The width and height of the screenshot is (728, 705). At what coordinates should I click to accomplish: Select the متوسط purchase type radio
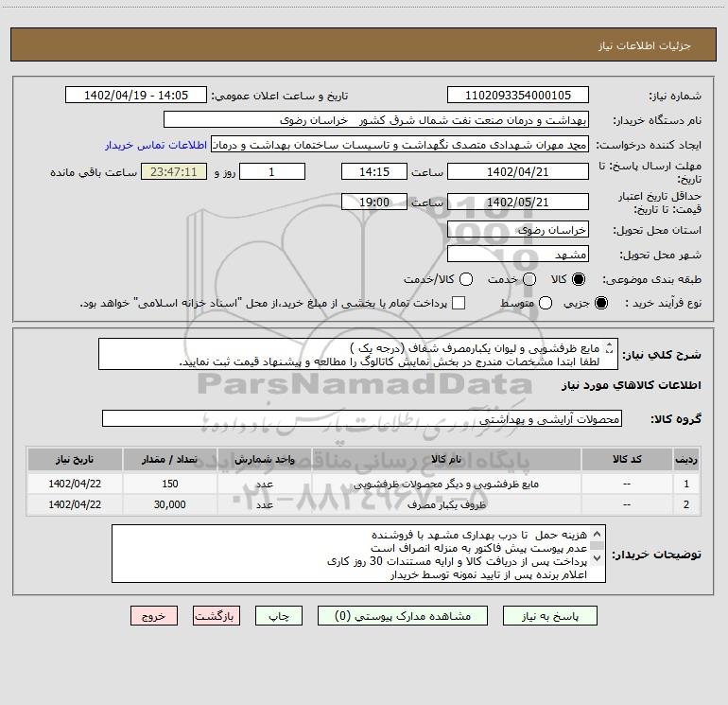(x=546, y=304)
